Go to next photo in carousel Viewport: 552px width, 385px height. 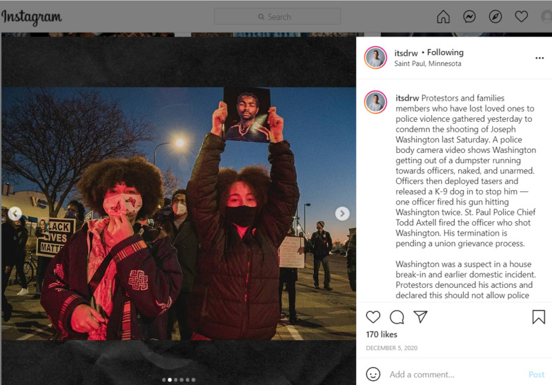342,214
